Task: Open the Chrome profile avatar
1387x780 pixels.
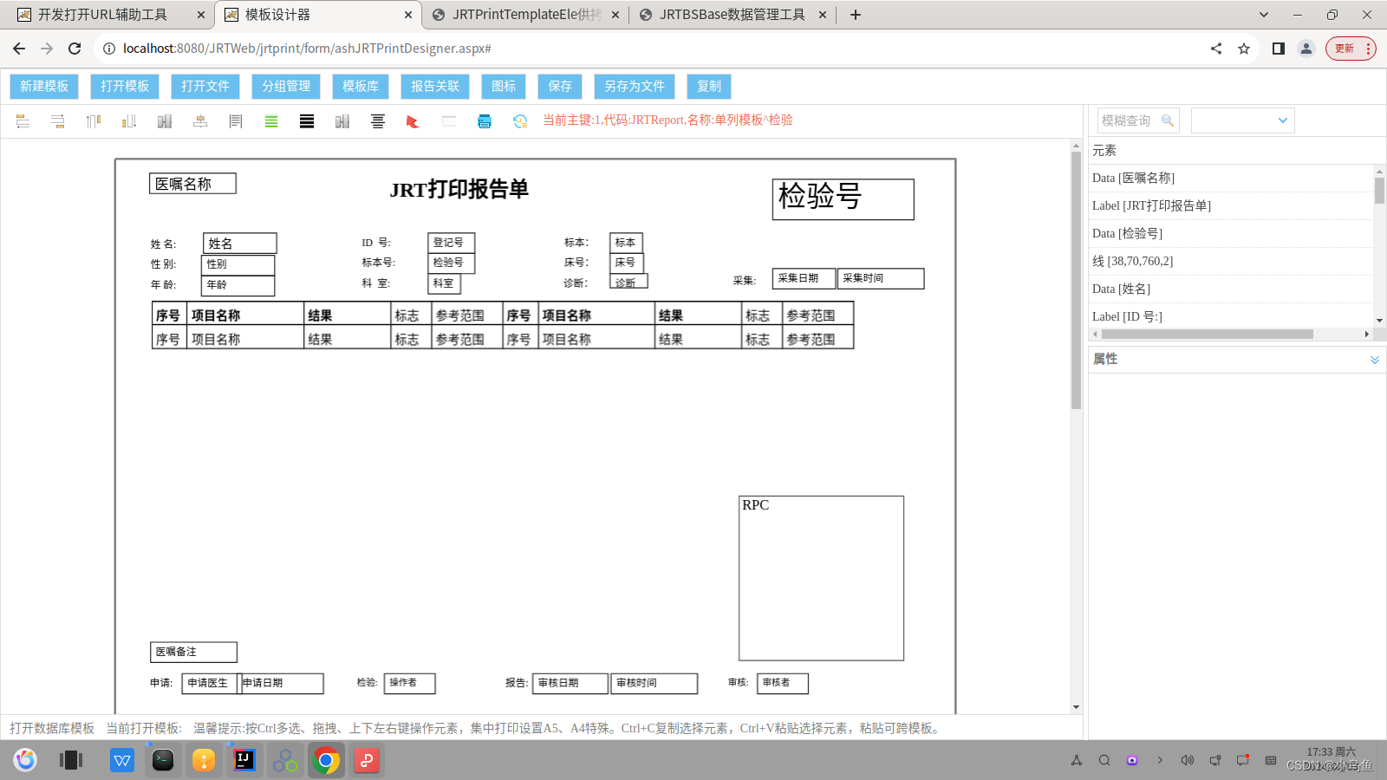Action: point(1306,49)
